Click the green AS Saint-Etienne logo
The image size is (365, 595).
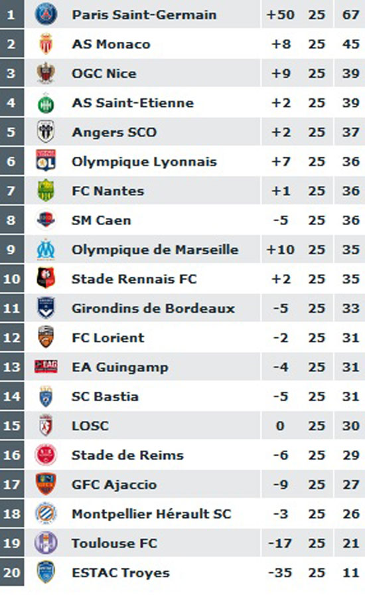pos(46,103)
